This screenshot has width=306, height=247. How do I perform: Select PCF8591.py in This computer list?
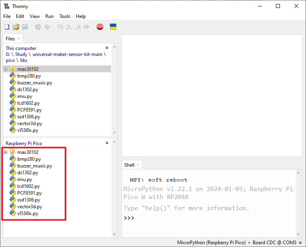click(x=29, y=110)
